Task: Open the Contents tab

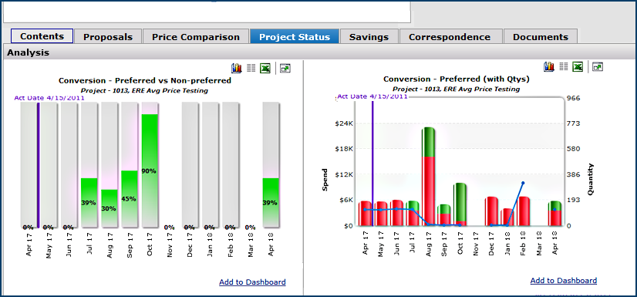Action: click(x=42, y=36)
